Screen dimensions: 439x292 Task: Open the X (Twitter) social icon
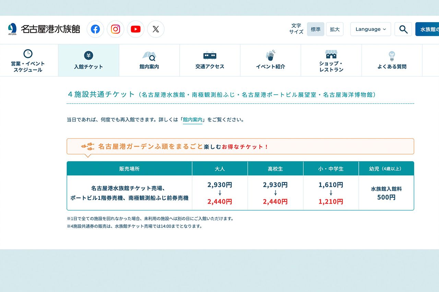pos(156,29)
